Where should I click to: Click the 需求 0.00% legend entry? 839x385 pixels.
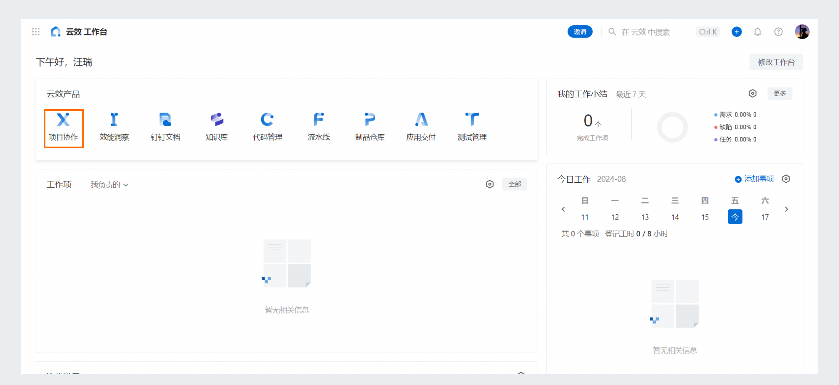pos(735,115)
